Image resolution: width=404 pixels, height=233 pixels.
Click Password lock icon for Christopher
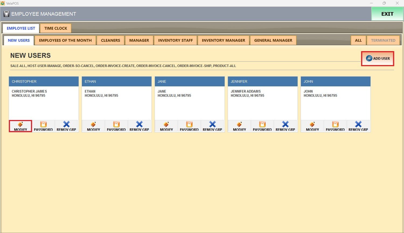point(43,124)
